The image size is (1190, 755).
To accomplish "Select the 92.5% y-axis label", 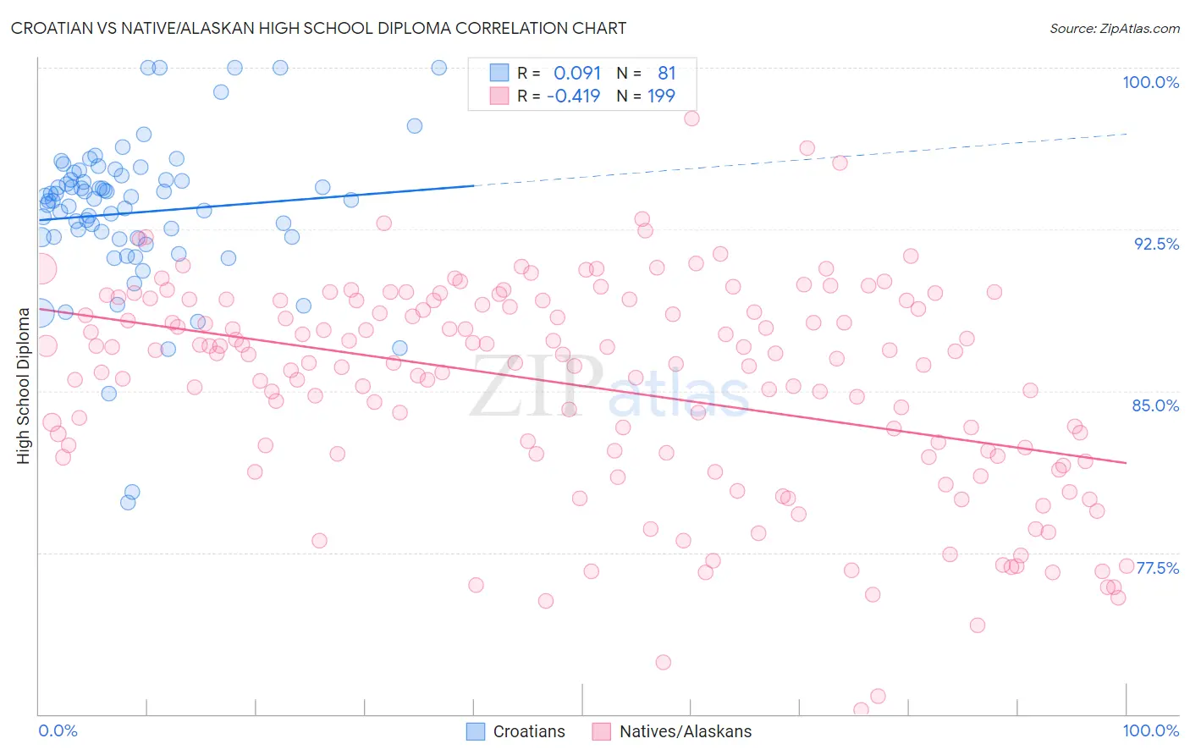I will pos(1156,244).
